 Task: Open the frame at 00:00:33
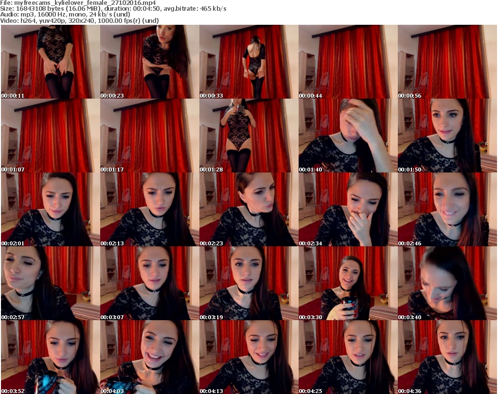[249, 62]
